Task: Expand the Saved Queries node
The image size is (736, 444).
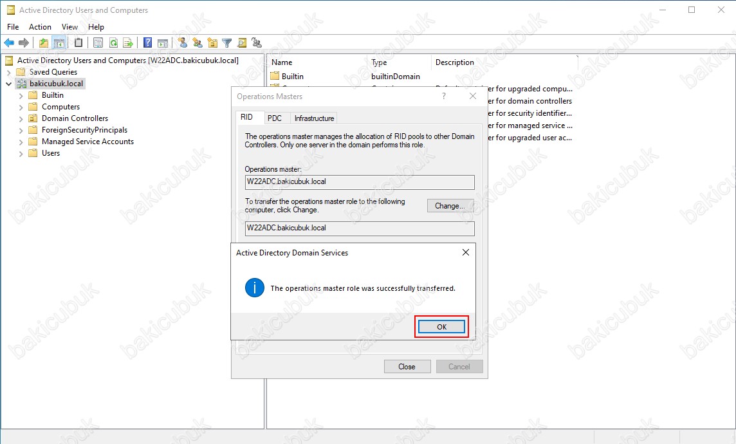Action: pyautogui.click(x=9, y=72)
